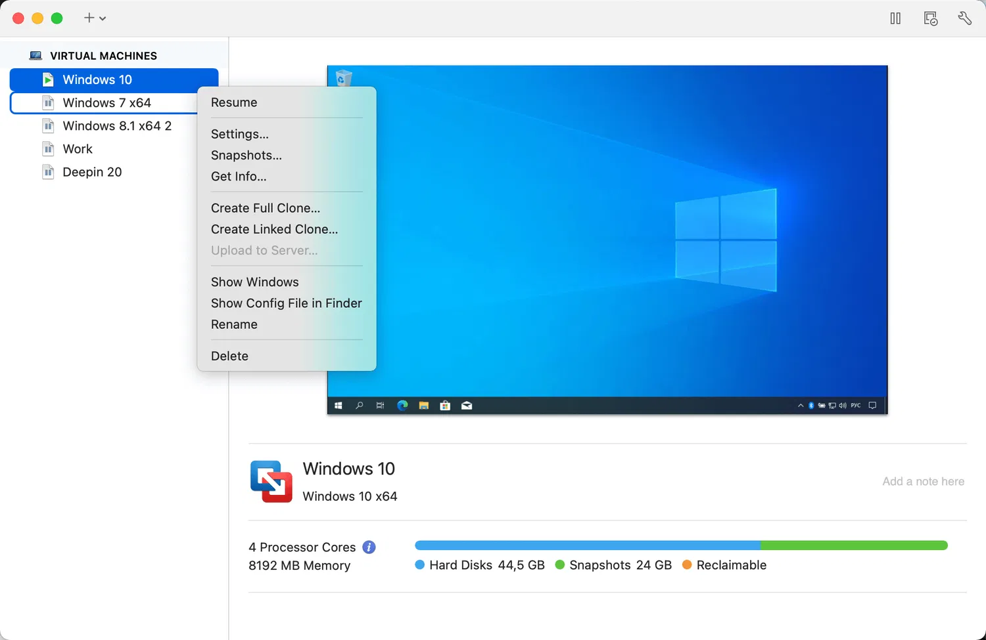Click Edge browser icon in VM preview taskbar

pos(402,406)
